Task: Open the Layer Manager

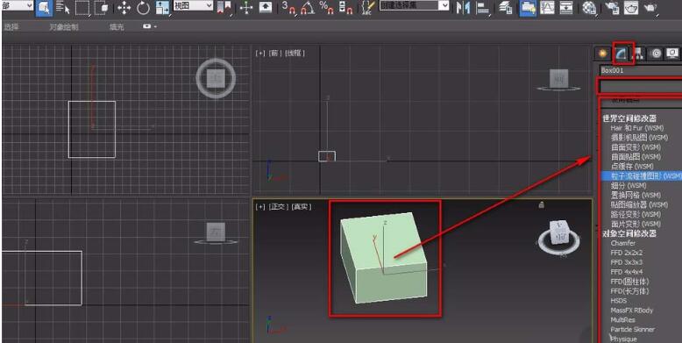Action: pyautogui.click(x=505, y=8)
